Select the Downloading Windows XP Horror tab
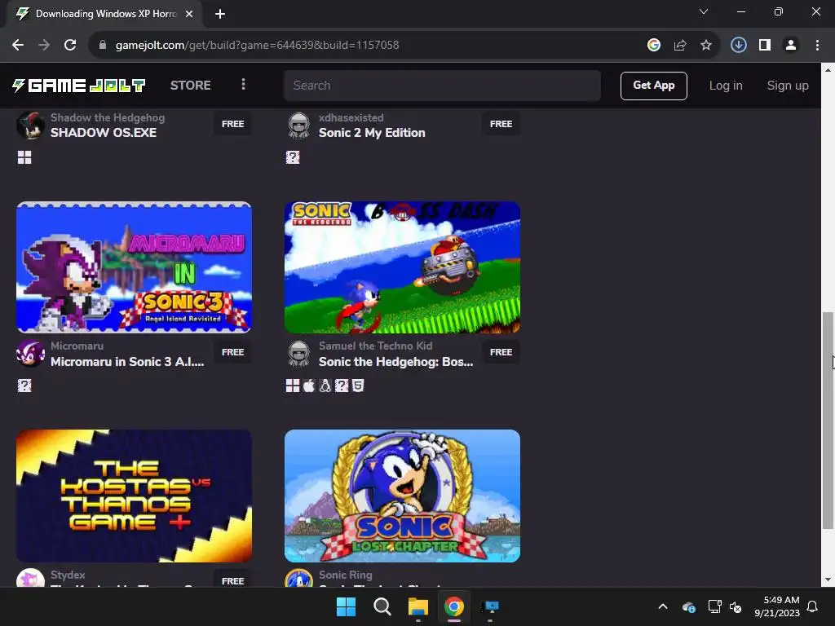 point(104,14)
